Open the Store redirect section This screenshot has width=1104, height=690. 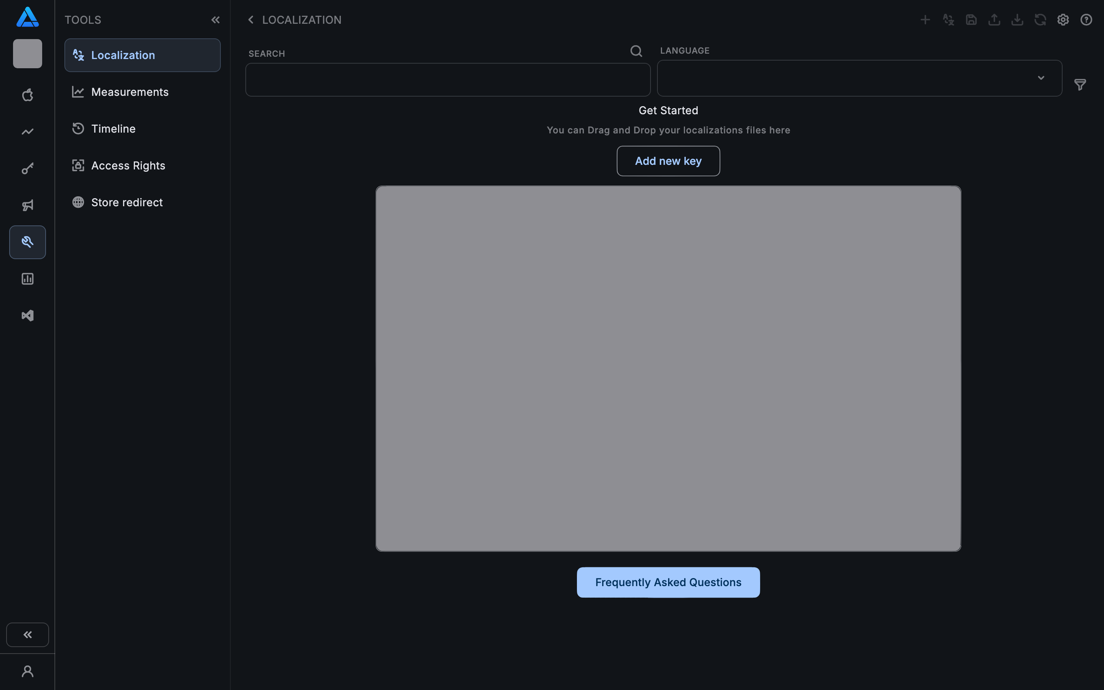point(127,202)
